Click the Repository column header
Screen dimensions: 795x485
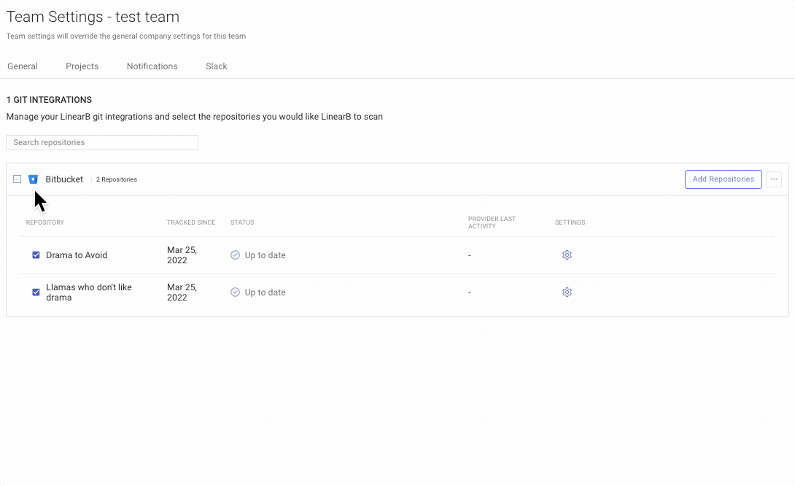click(x=45, y=222)
